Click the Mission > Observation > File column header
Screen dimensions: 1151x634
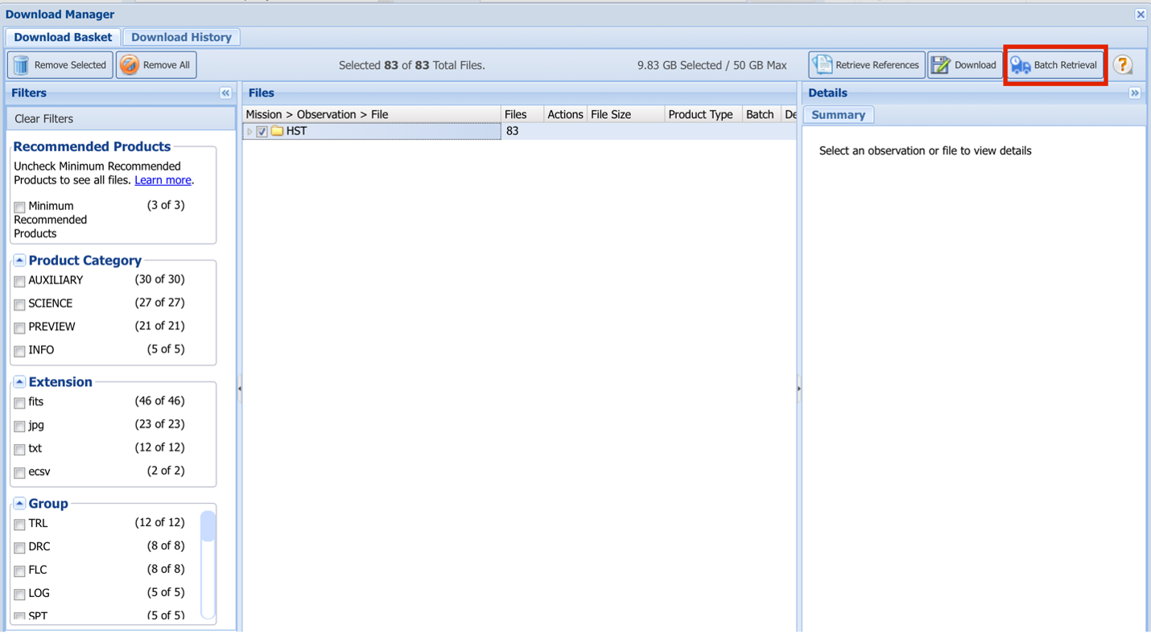pos(372,114)
